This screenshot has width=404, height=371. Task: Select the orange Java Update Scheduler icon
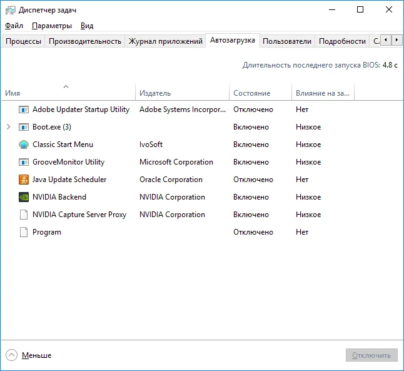[x=24, y=180]
